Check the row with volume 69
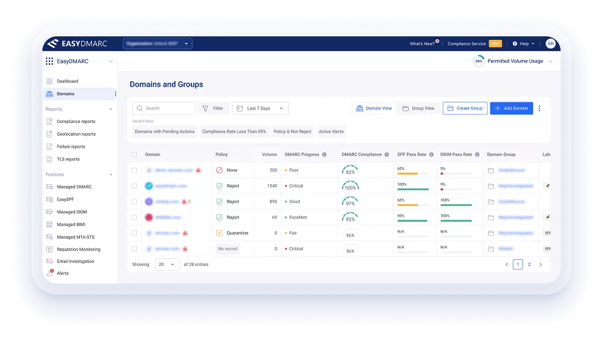The image size is (603, 338). coord(134,217)
